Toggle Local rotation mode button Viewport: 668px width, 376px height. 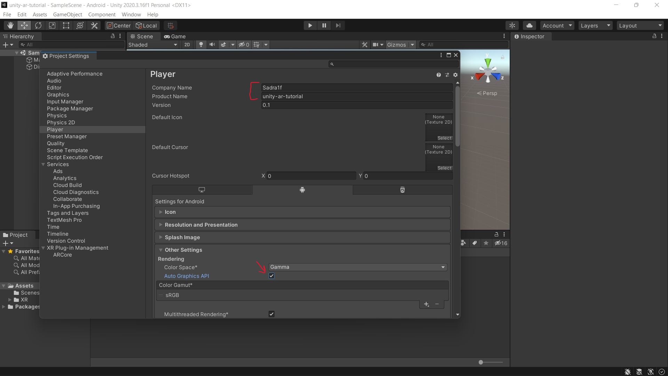click(146, 25)
